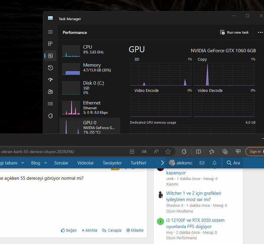
Task: Toggle browser split screen icon
Action: pyautogui.click(x=198, y=152)
